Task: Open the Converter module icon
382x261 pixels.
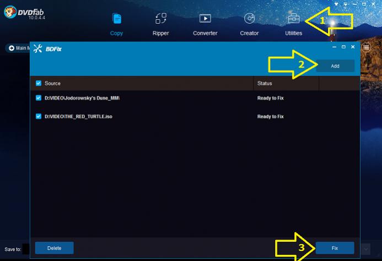Action: click(x=205, y=19)
